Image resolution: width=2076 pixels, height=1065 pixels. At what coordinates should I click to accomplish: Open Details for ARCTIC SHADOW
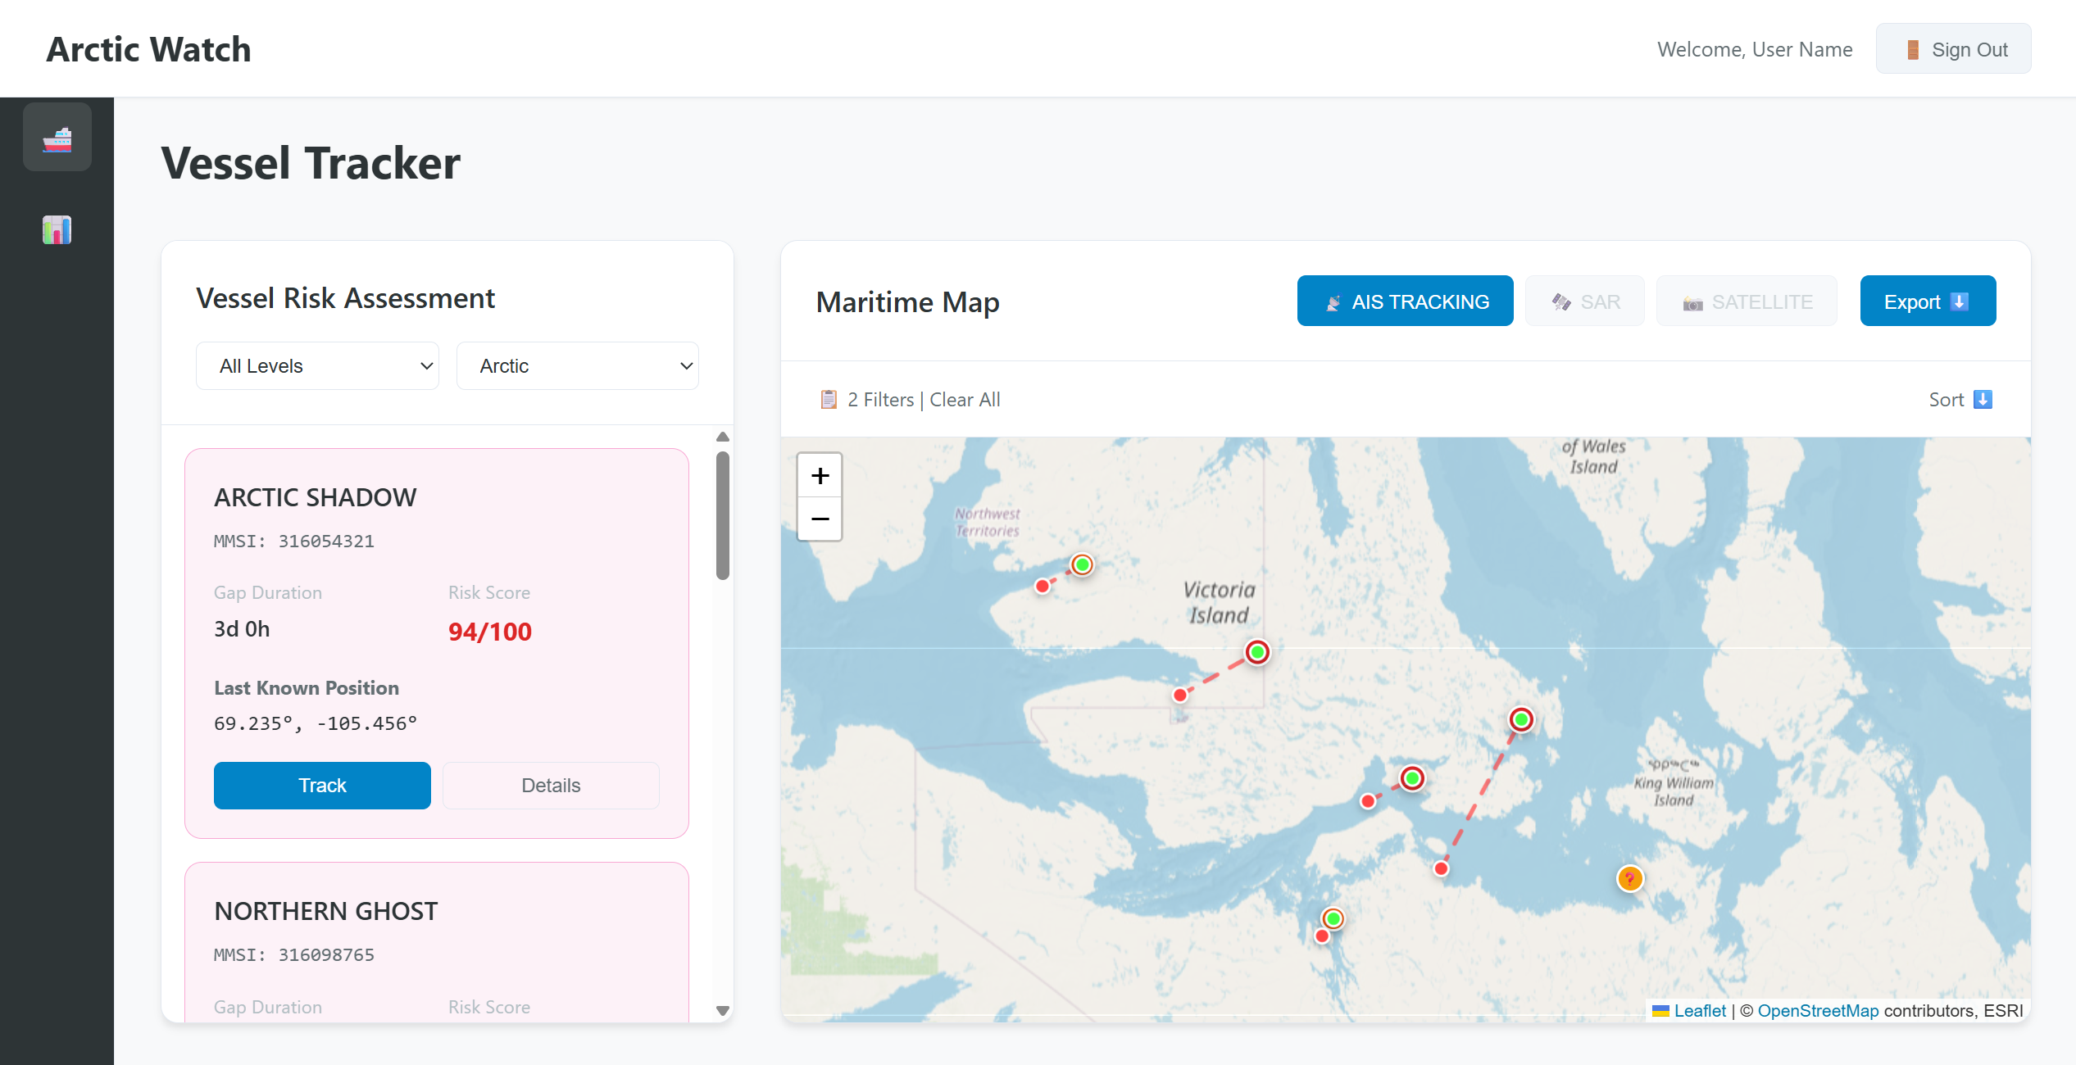tap(551, 786)
